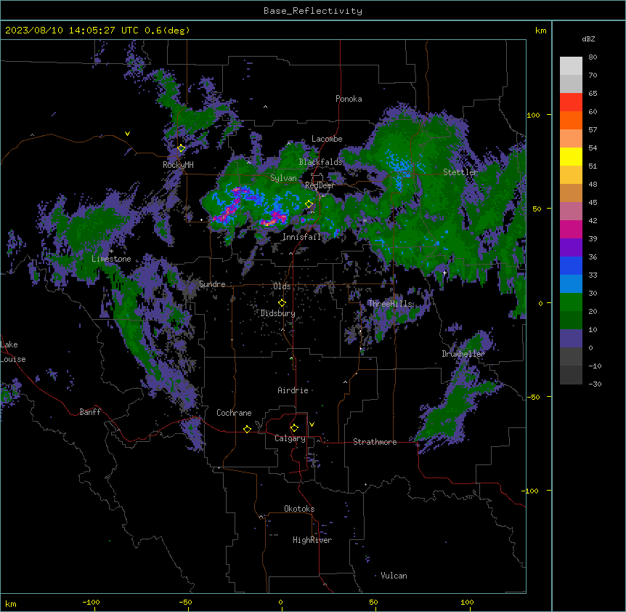Screen dimensions: 626x612
Task: Click the royal blue 33–36 dBZ swatch
Action: click(571, 265)
